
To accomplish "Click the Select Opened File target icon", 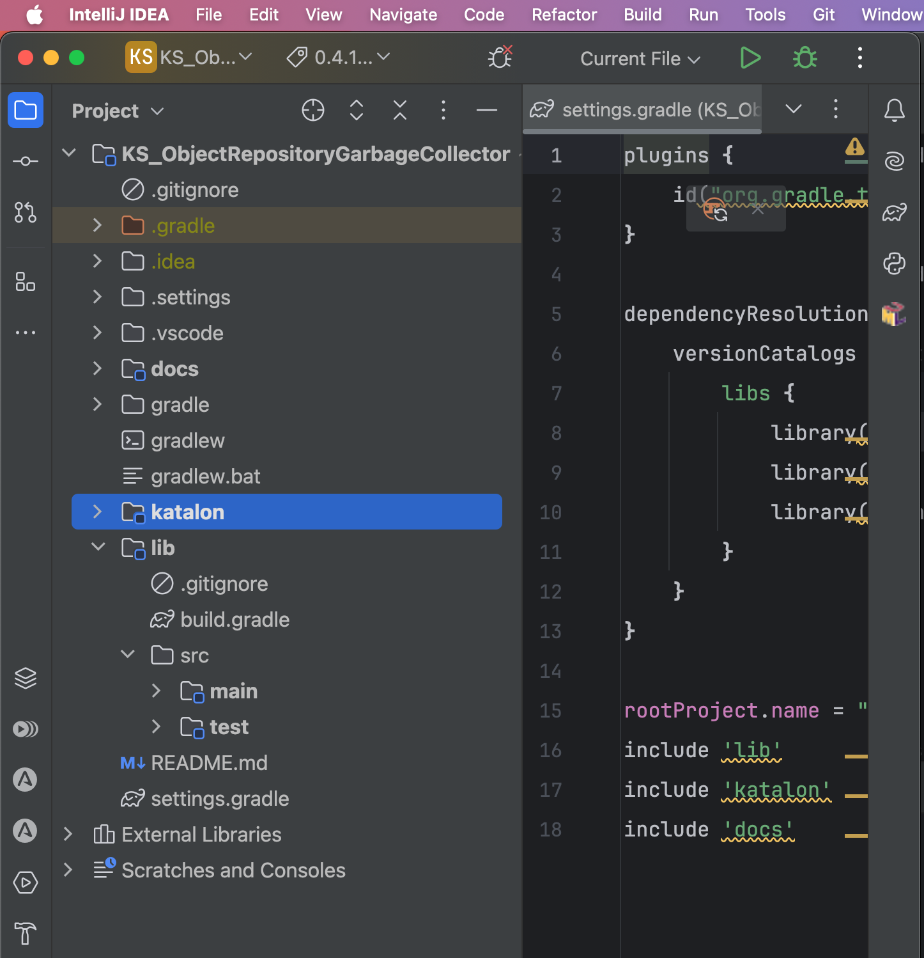I will [x=313, y=110].
